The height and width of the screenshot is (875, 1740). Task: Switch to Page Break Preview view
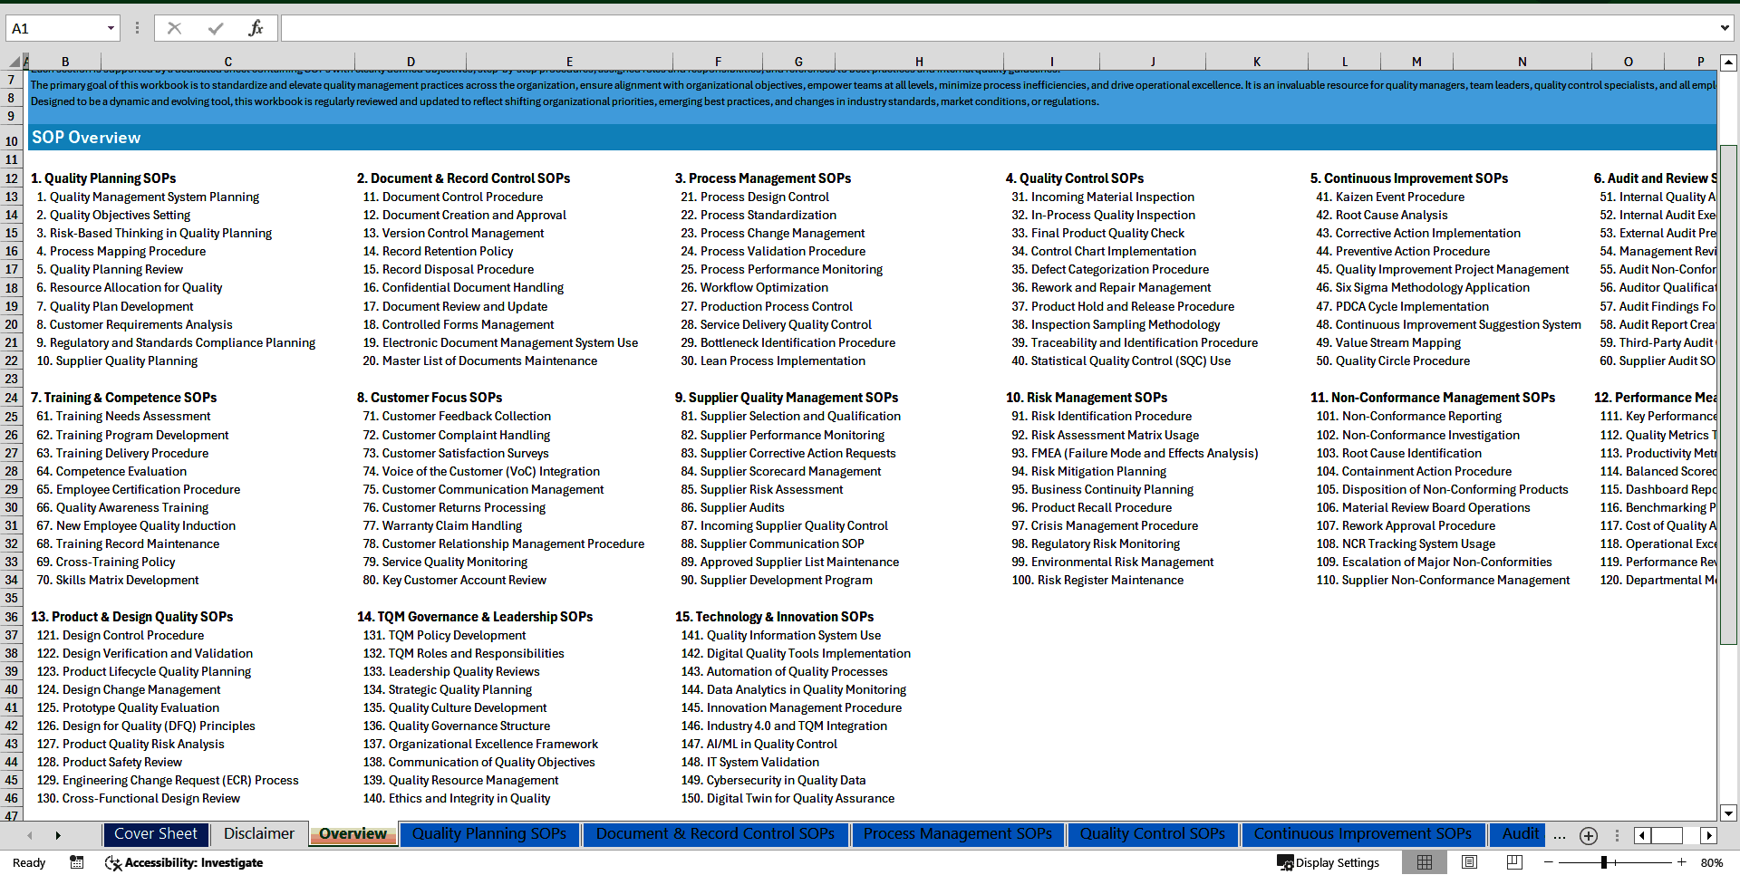(x=1516, y=862)
